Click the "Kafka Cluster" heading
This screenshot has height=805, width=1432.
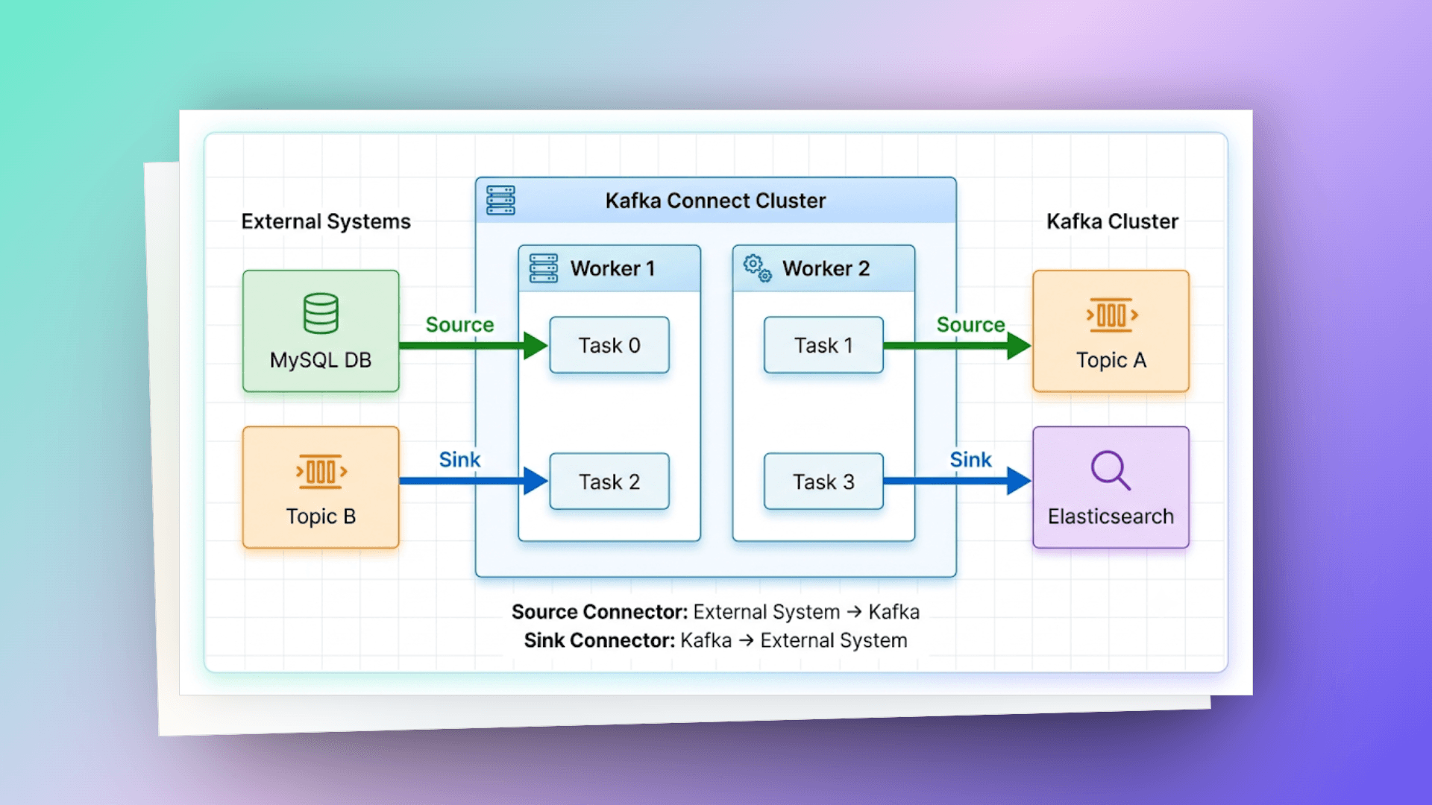[x=1112, y=221]
